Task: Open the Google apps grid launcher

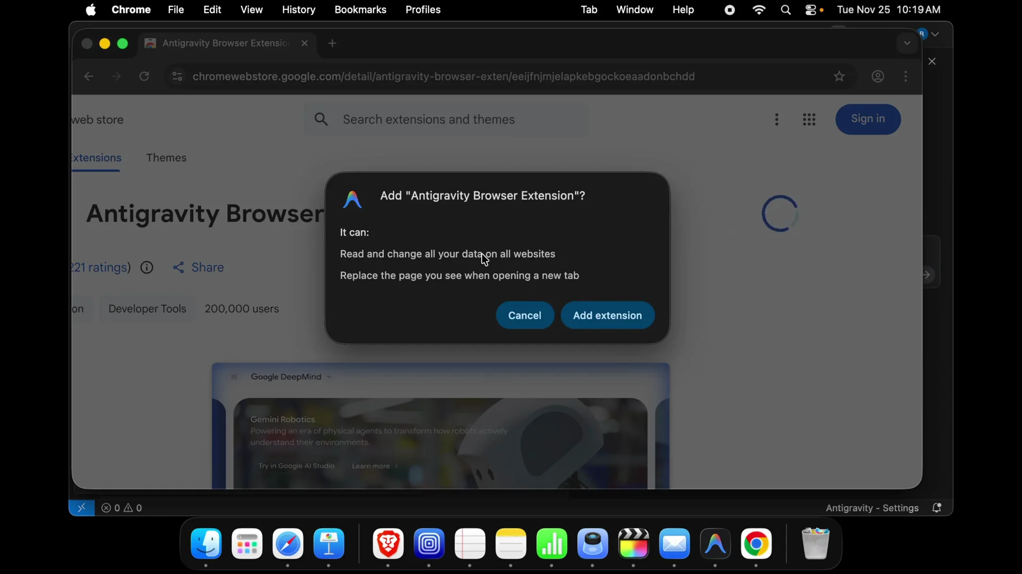Action: (x=809, y=119)
